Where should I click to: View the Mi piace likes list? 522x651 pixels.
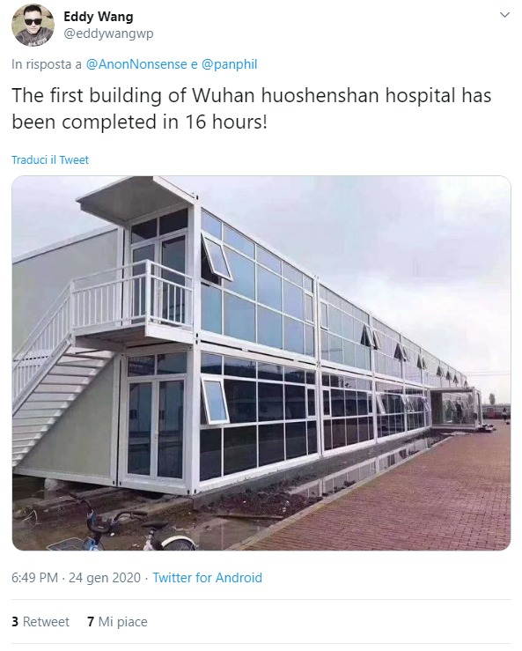117,622
